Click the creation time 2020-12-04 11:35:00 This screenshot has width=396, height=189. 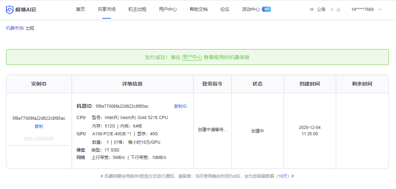coord(309,130)
